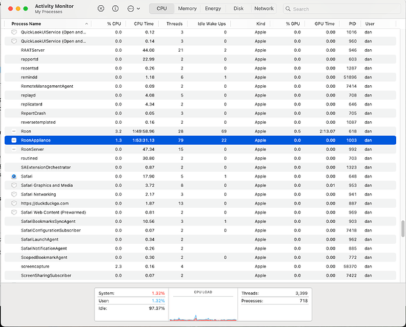
Task: Open the process info inspector icon
Action: (x=115, y=9)
